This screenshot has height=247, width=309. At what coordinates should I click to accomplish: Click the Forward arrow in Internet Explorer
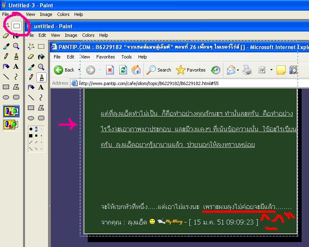point(91,70)
